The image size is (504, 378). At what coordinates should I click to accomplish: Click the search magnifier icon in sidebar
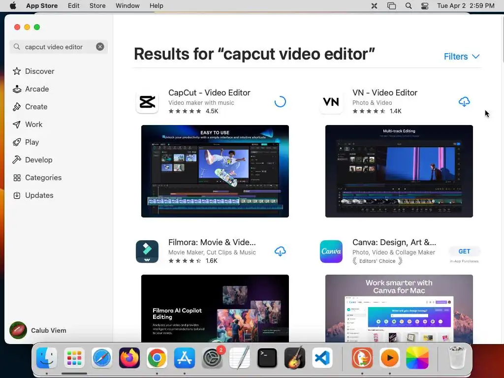pyautogui.click(x=17, y=47)
